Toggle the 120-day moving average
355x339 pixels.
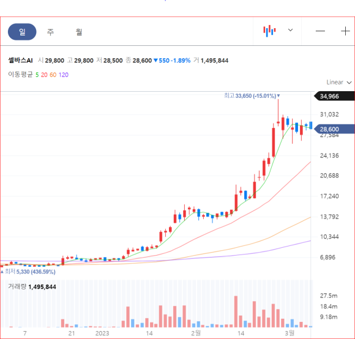click(x=64, y=75)
